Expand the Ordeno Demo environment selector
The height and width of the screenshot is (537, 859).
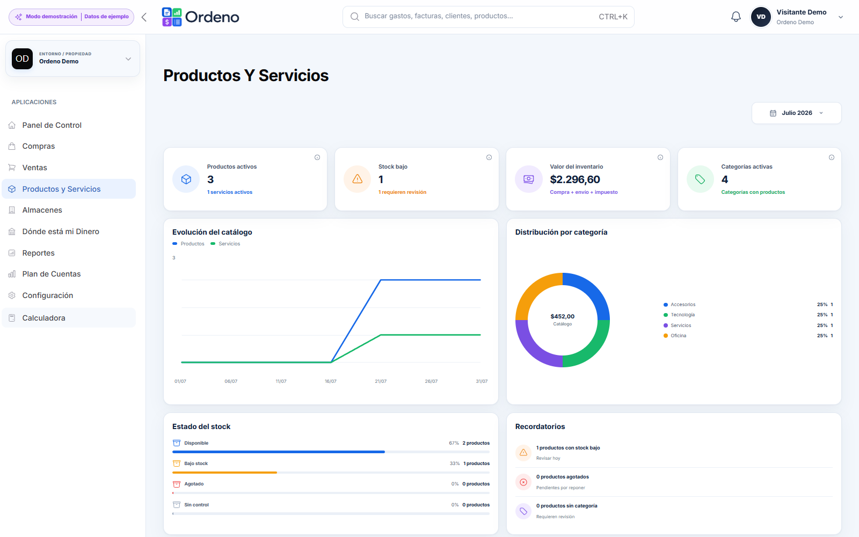click(73, 59)
